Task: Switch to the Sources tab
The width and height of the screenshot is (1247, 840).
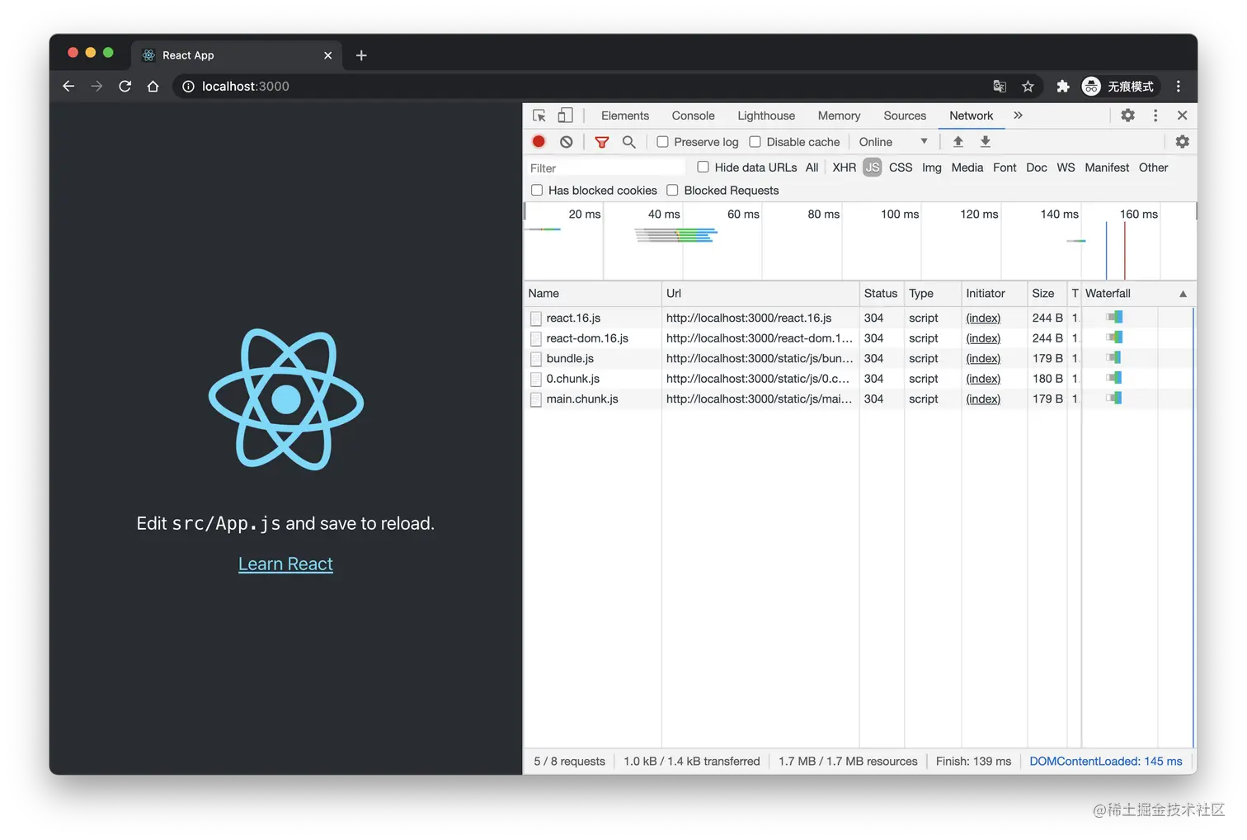Action: pos(905,116)
